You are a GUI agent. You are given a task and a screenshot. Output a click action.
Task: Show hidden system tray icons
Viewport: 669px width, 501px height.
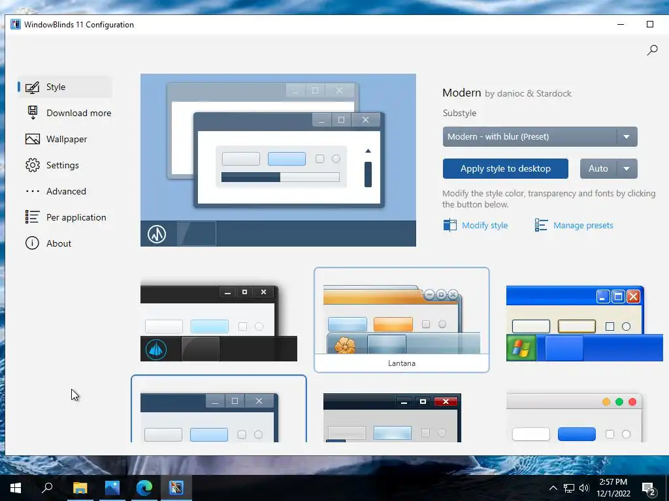(x=553, y=488)
